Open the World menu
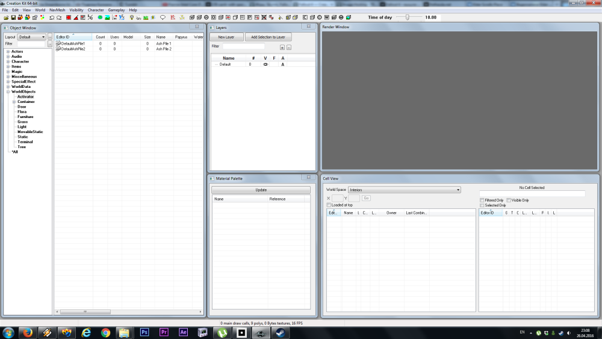Viewport: 602px width, 339px height. point(40,10)
